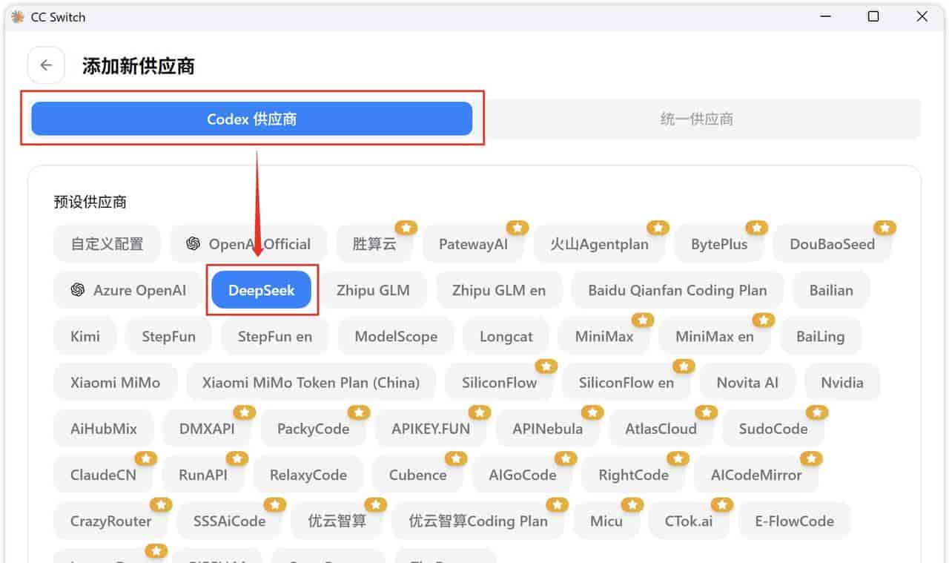Pick the Novita AI provider
This screenshot has height=563, width=949.
pyautogui.click(x=747, y=383)
